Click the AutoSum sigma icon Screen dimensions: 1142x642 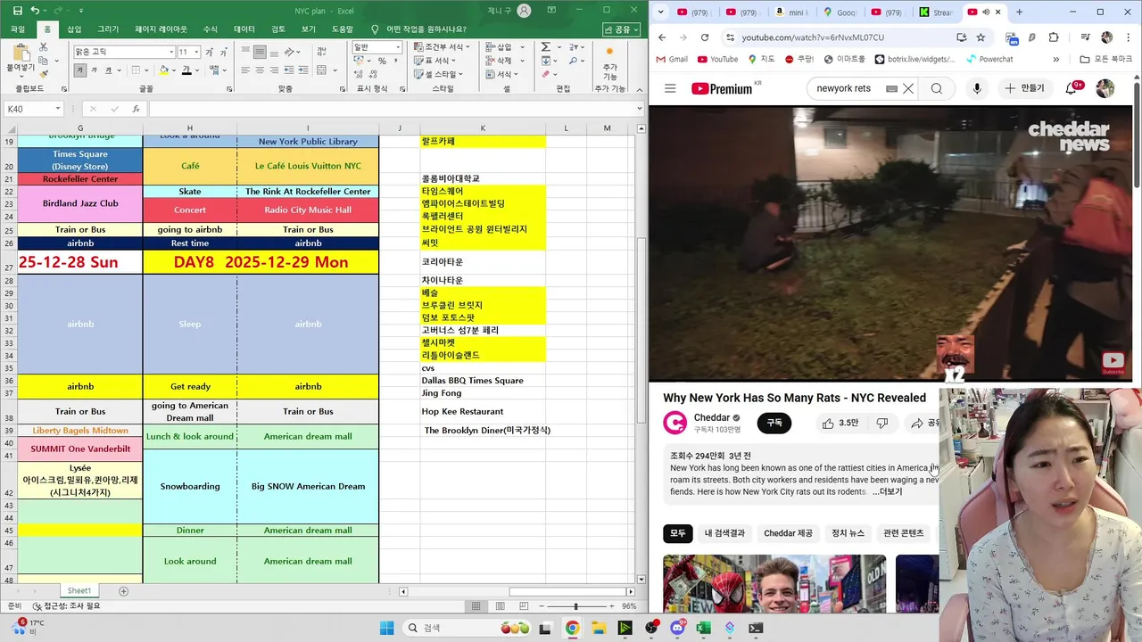545,46
